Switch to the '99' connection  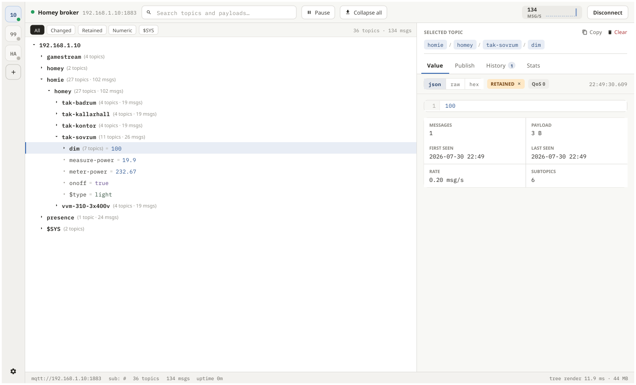point(13,34)
